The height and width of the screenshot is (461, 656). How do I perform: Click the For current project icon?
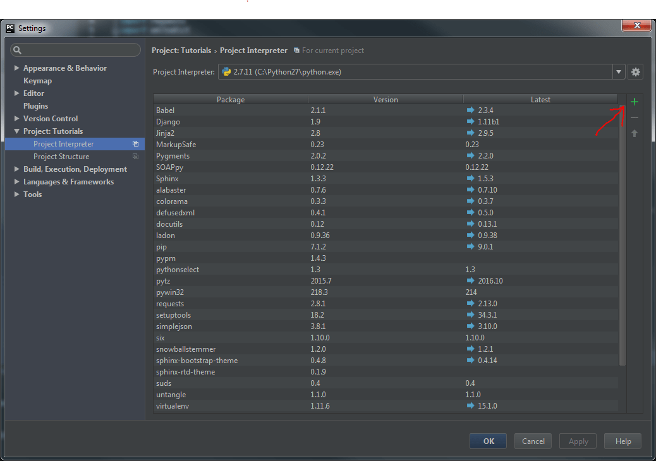[x=296, y=51]
